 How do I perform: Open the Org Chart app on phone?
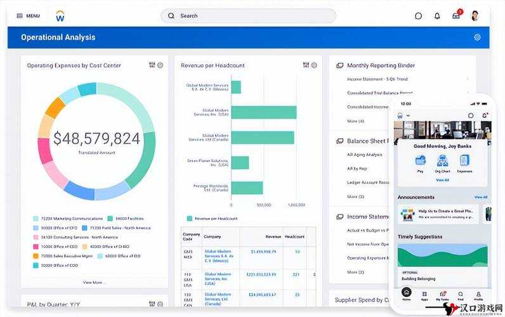tap(442, 164)
